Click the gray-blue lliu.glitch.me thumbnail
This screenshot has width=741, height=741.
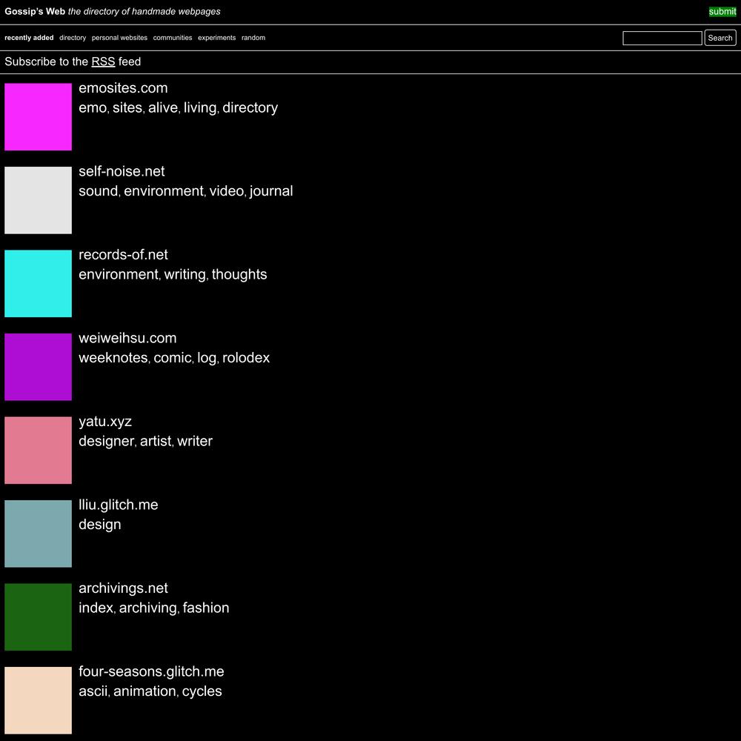[39, 534]
